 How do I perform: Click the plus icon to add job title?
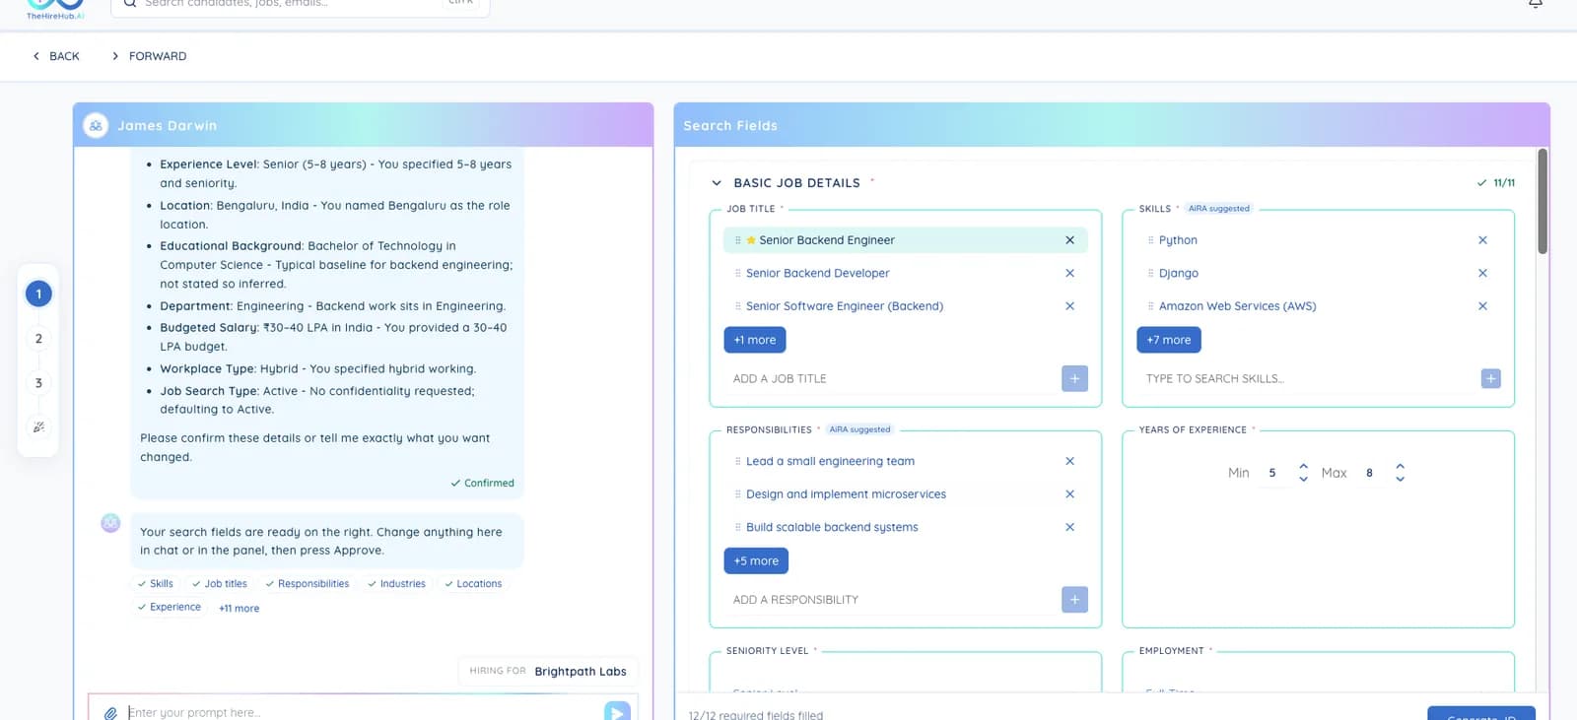tap(1074, 378)
